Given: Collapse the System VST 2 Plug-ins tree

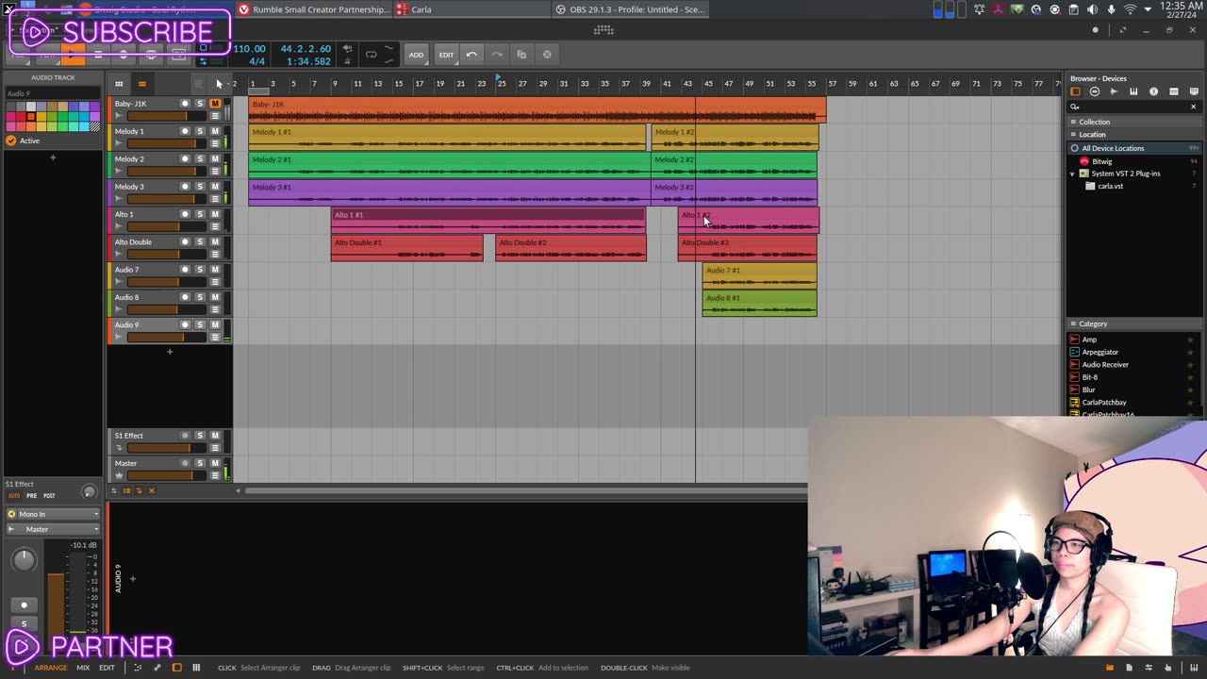Looking at the screenshot, I should [1072, 174].
